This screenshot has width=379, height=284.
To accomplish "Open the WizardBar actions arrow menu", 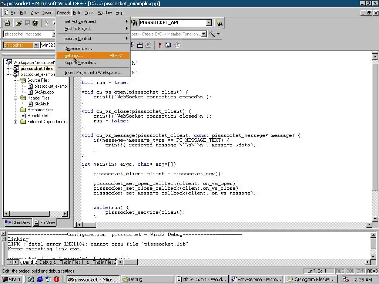I will pyautogui.click(x=218, y=34).
